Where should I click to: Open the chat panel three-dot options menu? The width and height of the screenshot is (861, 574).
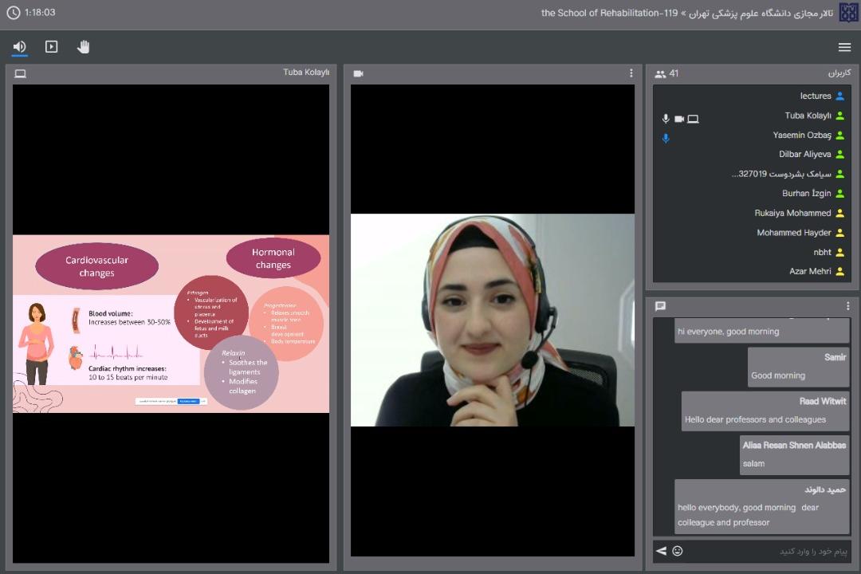[x=847, y=306]
